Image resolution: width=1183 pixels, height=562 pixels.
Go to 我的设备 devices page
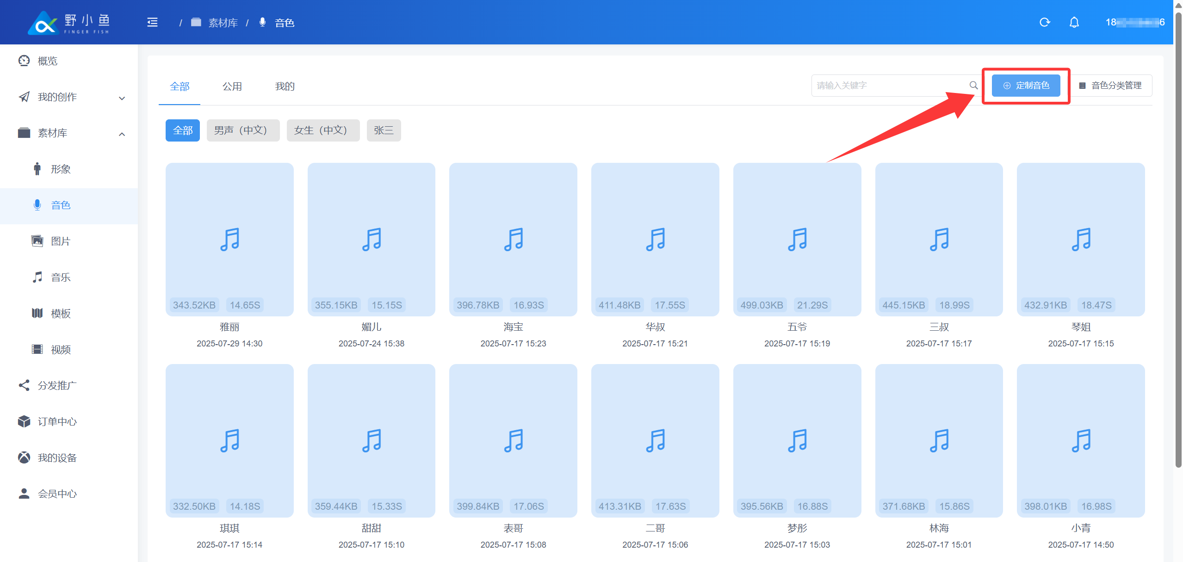click(x=57, y=458)
